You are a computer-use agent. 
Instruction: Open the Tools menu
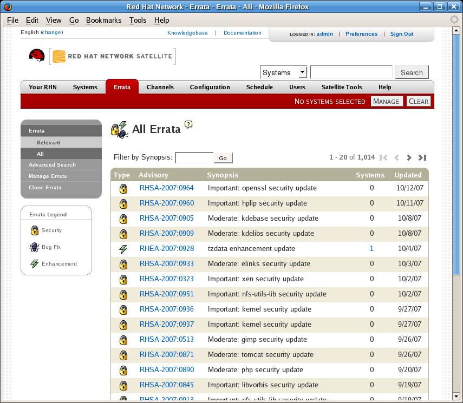(x=138, y=20)
